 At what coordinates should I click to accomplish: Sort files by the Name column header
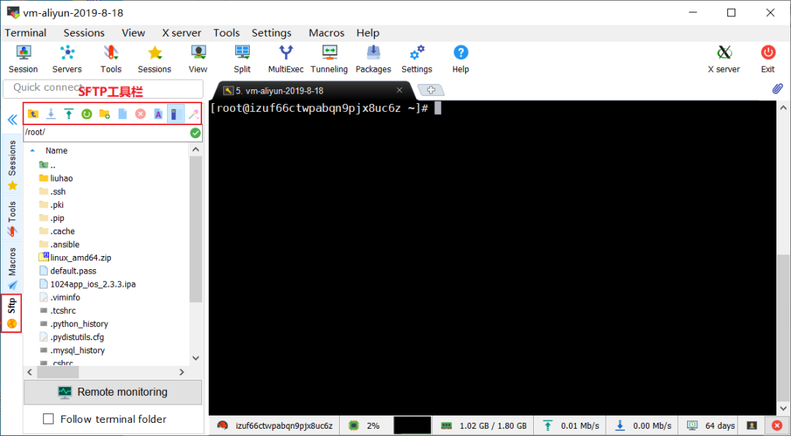(56, 150)
